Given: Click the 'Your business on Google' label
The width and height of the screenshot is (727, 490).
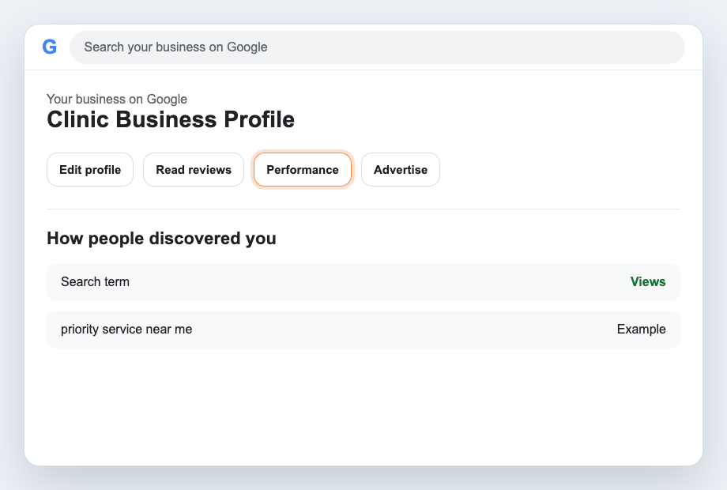Looking at the screenshot, I should coord(117,100).
